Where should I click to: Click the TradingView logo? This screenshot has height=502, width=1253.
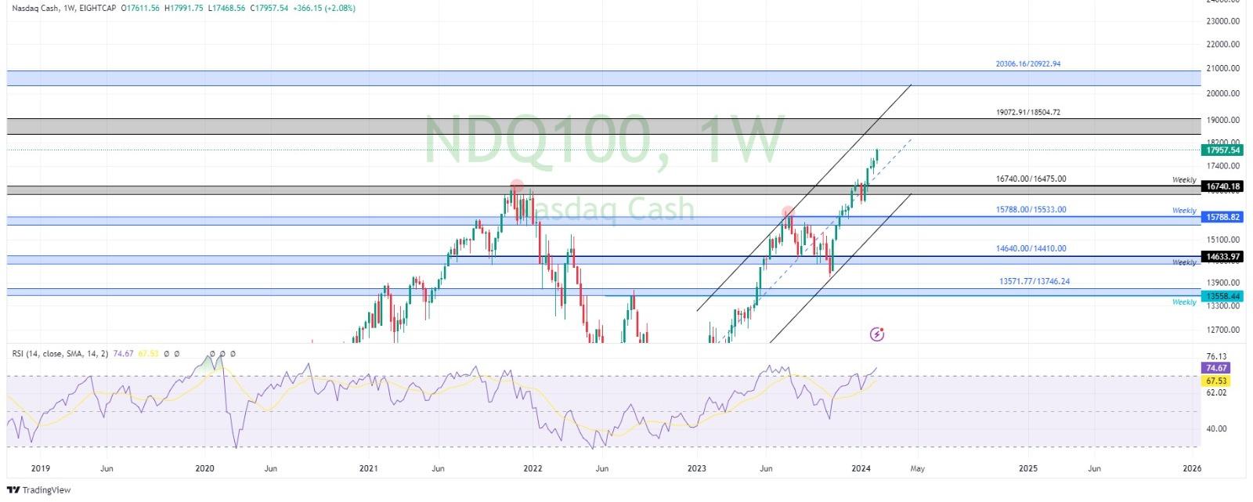(x=38, y=490)
